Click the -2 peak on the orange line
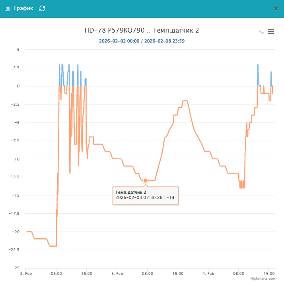The height and width of the screenshot is (284, 284). 185,101
